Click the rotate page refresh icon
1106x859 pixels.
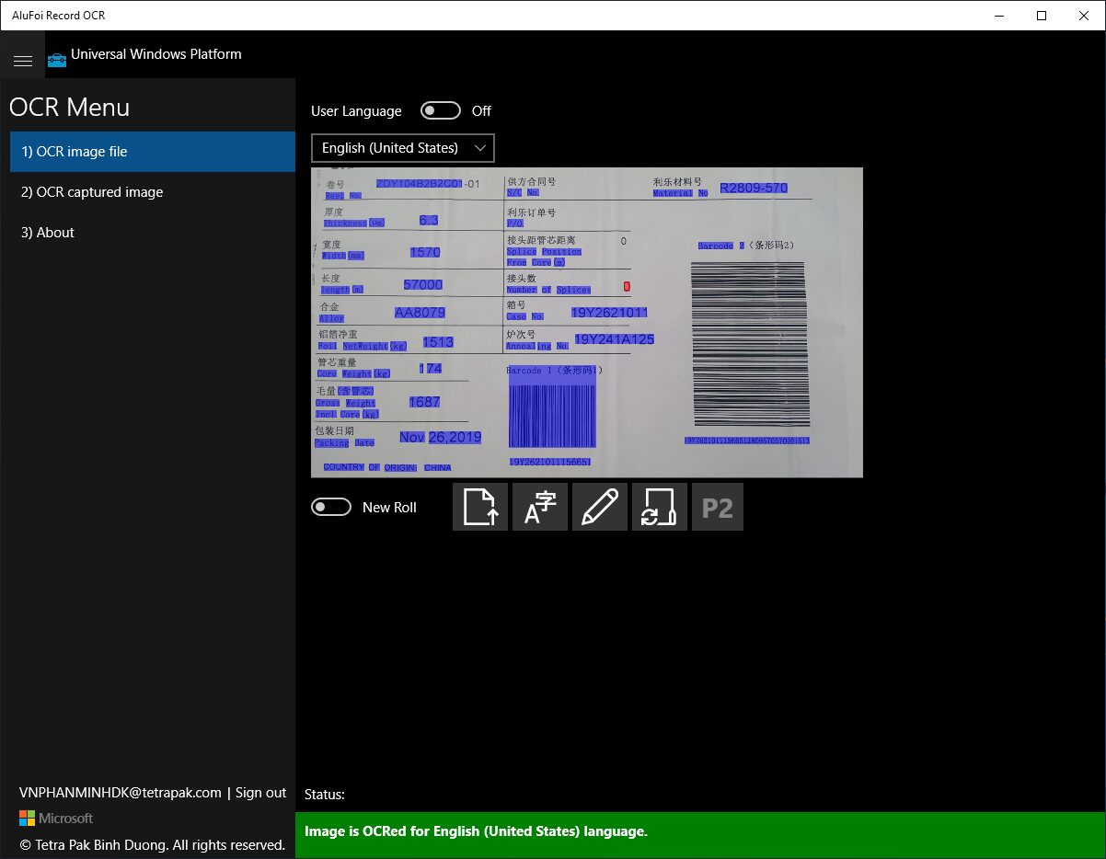click(x=660, y=507)
